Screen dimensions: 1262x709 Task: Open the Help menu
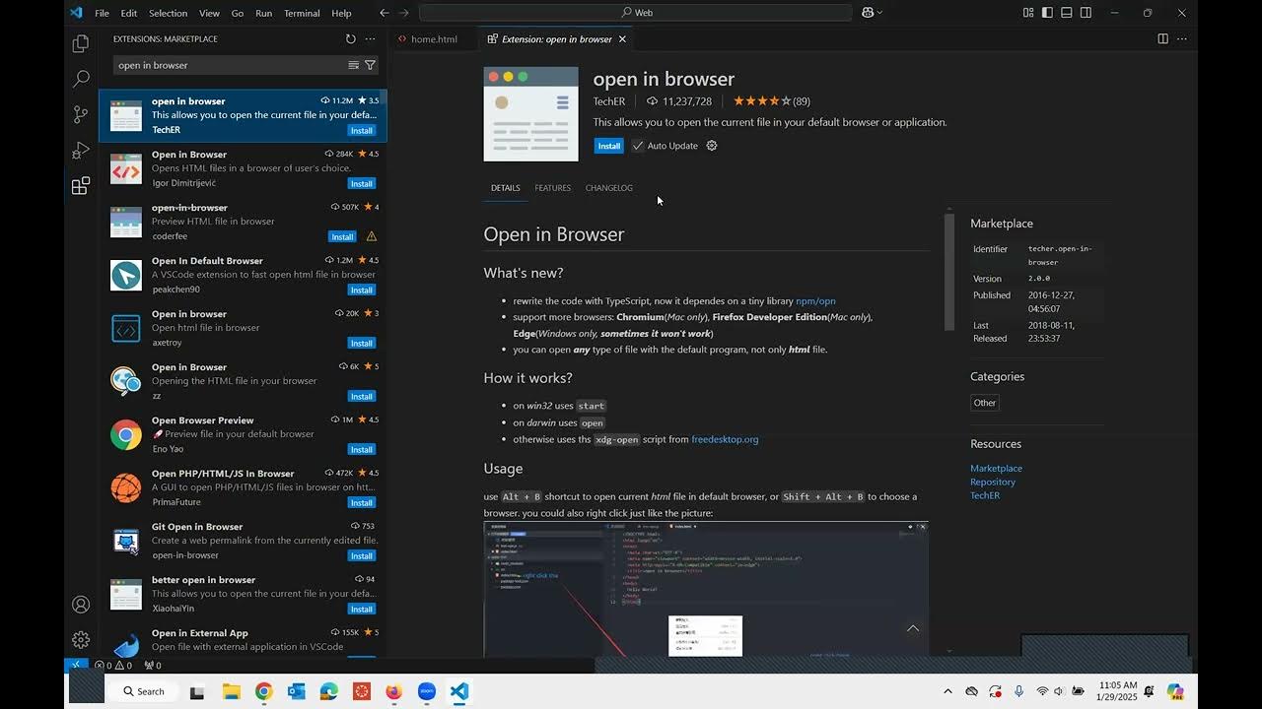pos(341,13)
